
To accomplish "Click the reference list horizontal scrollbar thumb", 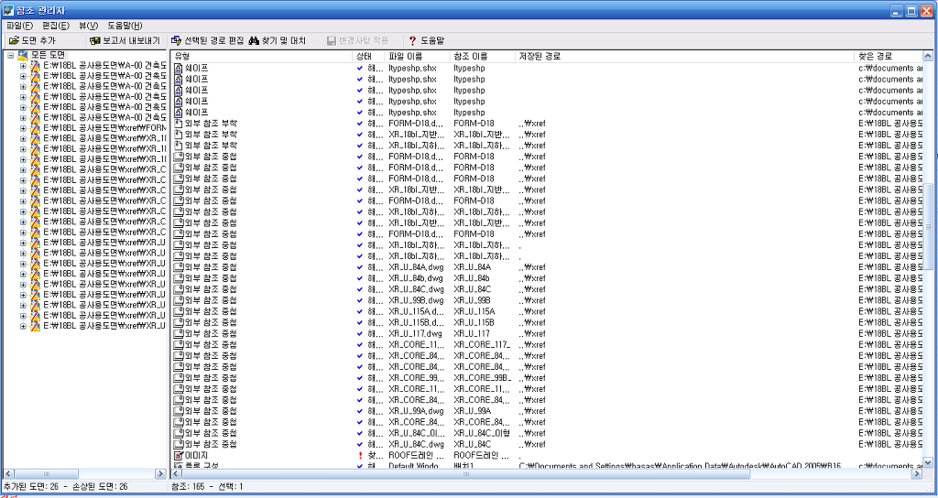I will (465, 473).
